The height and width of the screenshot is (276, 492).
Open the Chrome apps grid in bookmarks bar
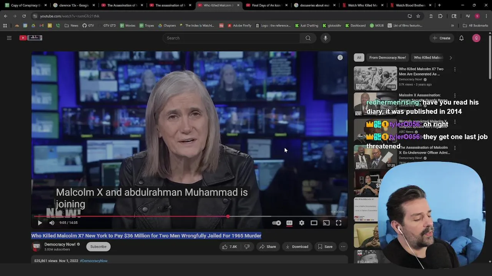point(5,26)
